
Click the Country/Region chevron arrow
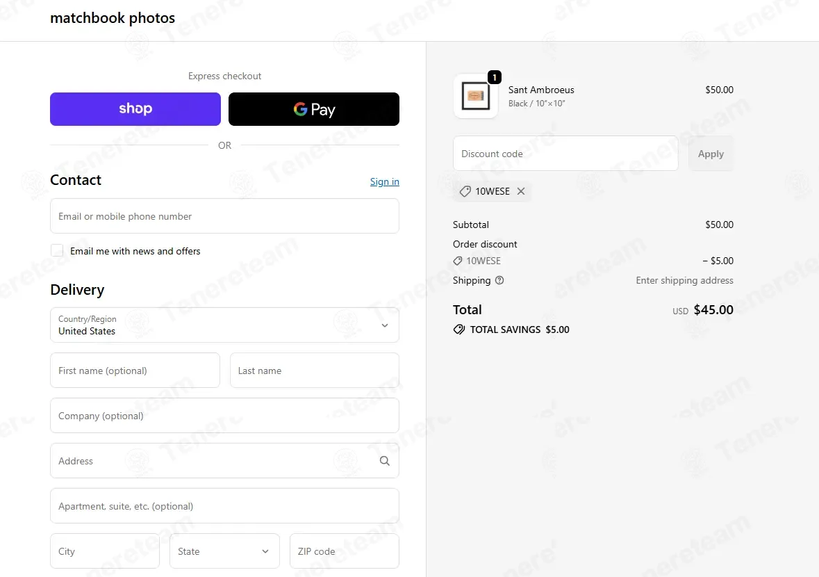384,325
